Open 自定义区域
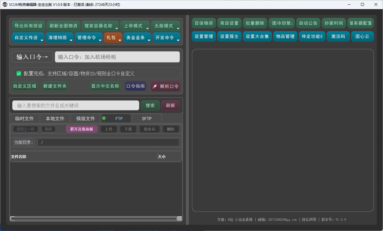 point(25,86)
